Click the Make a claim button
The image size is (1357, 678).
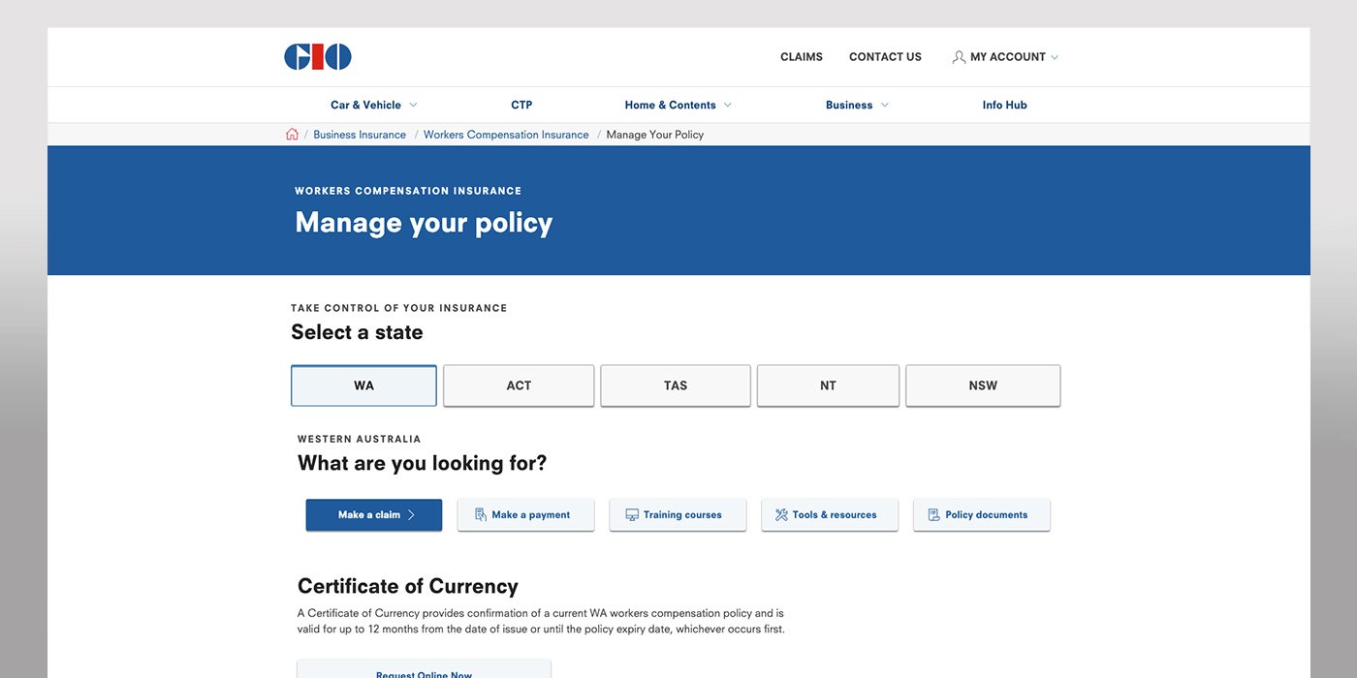(x=374, y=515)
